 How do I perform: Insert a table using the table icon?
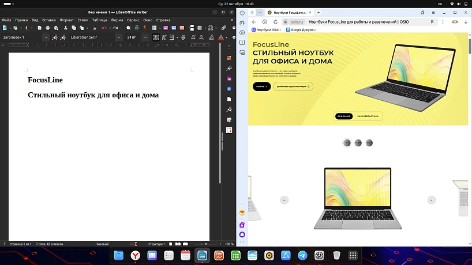155,27
